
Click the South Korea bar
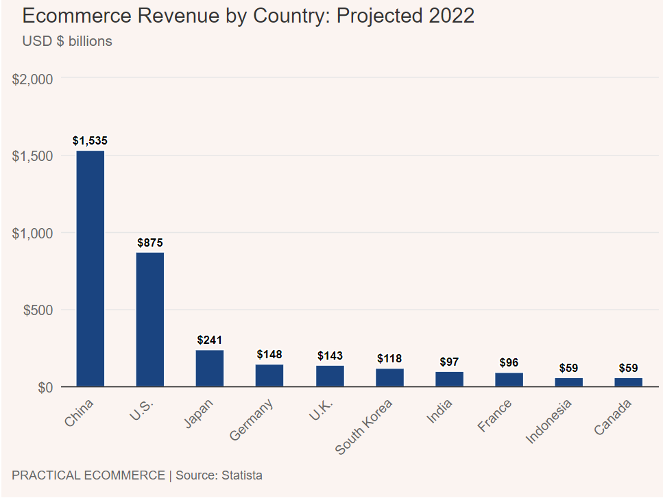(x=389, y=377)
